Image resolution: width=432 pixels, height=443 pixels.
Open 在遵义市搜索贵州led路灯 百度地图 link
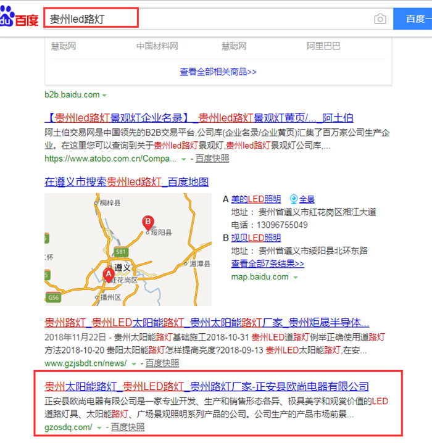127,182
